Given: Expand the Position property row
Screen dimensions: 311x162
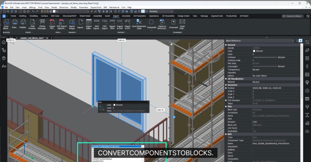Looking at the screenshot, I should pyautogui.click(x=226, y=88).
